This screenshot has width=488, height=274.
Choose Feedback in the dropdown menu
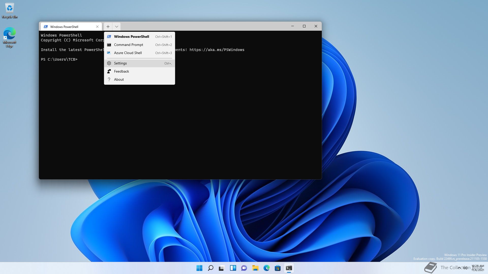pos(139,71)
